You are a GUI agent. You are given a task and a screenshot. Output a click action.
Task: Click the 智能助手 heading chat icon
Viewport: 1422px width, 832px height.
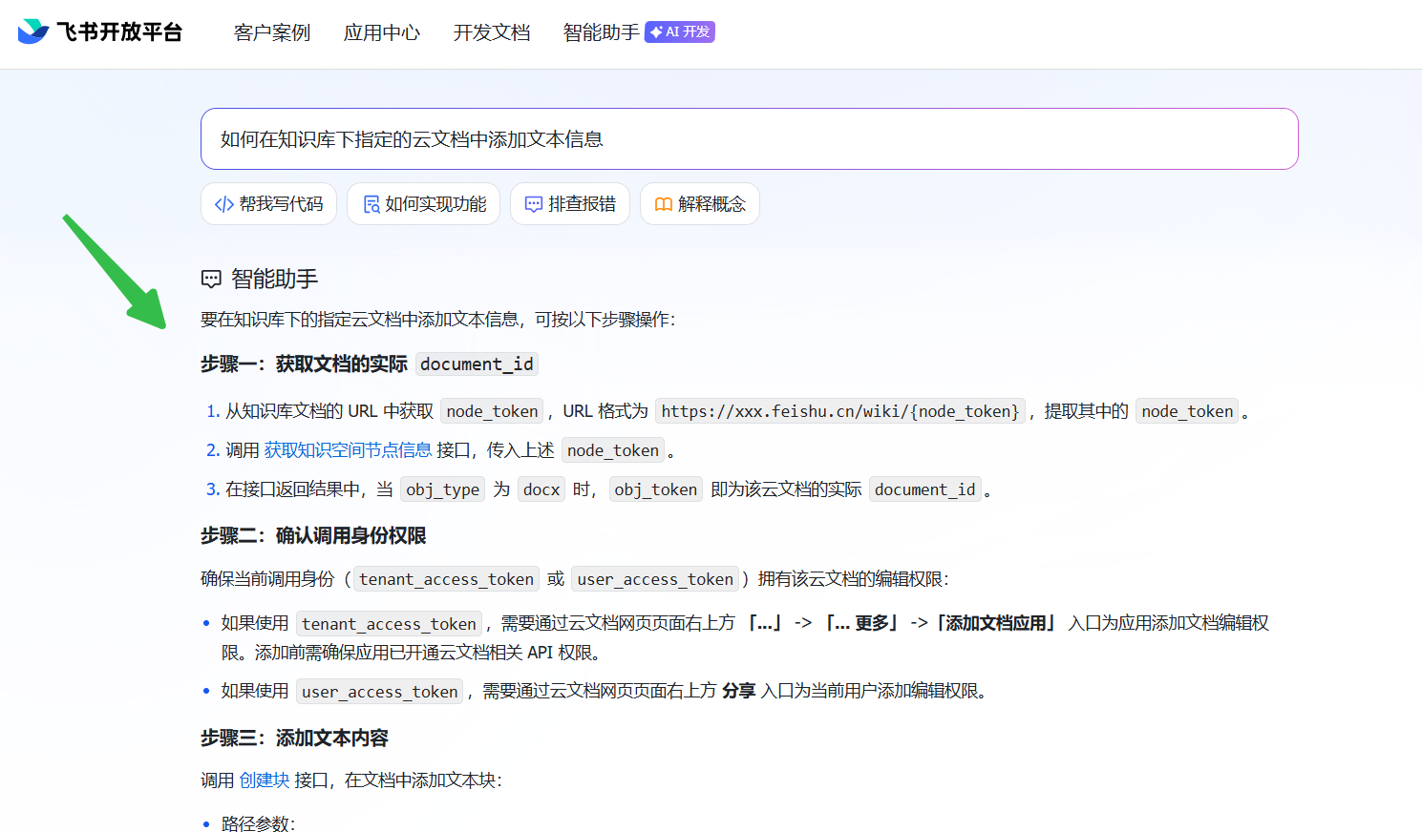click(211, 280)
